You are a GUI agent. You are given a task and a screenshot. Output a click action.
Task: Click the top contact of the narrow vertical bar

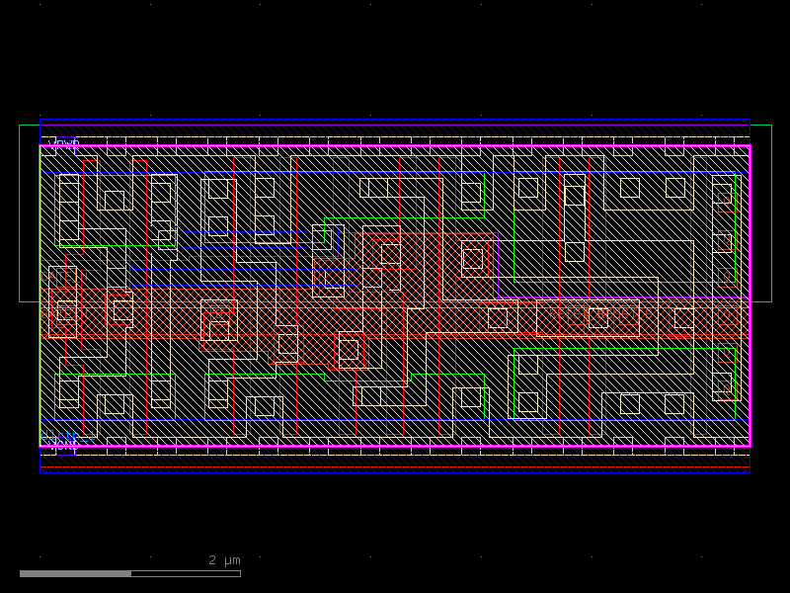pos(575,196)
